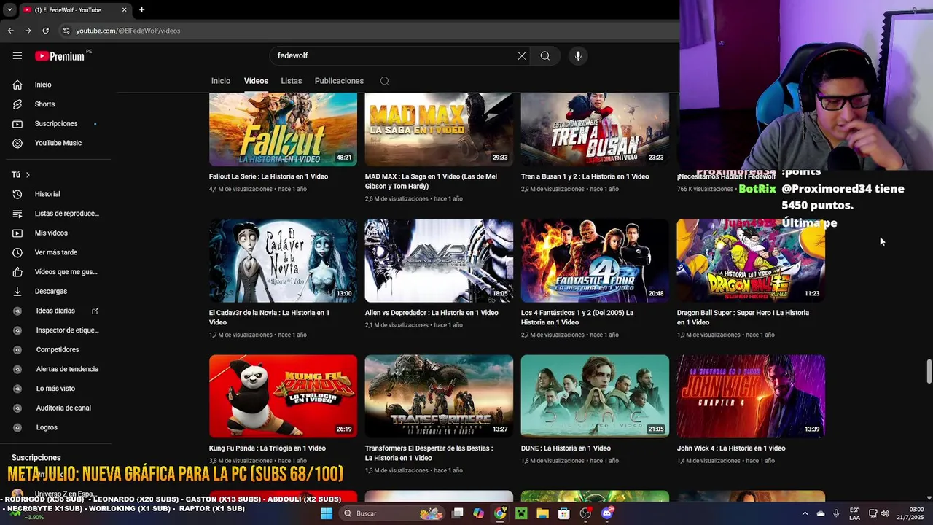Image resolution: width=933 pixels, height=525 pixels.
Task: Click title 'Fallout La Serie : La Historia en 1 Video'
Action: pos(268,176)
